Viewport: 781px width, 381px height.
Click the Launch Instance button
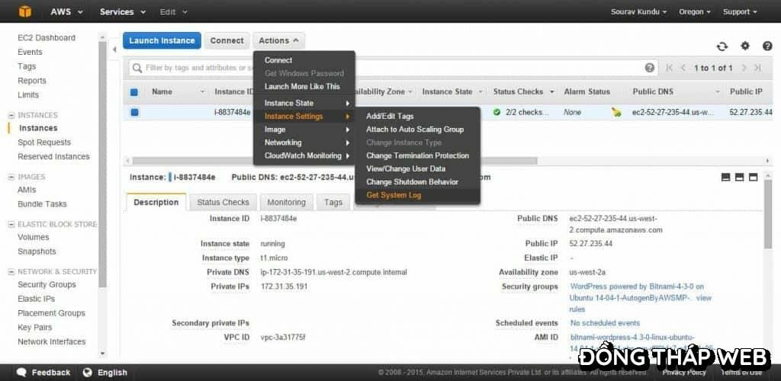[162, 41]
